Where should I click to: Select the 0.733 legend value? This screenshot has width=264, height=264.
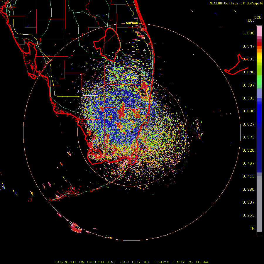(248, 98)
